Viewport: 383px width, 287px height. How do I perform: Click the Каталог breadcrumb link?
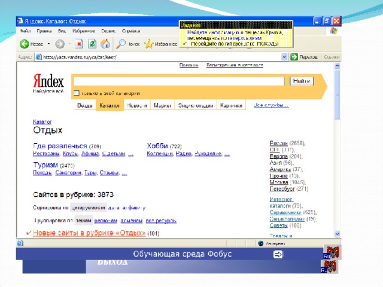tap(42, 121)
